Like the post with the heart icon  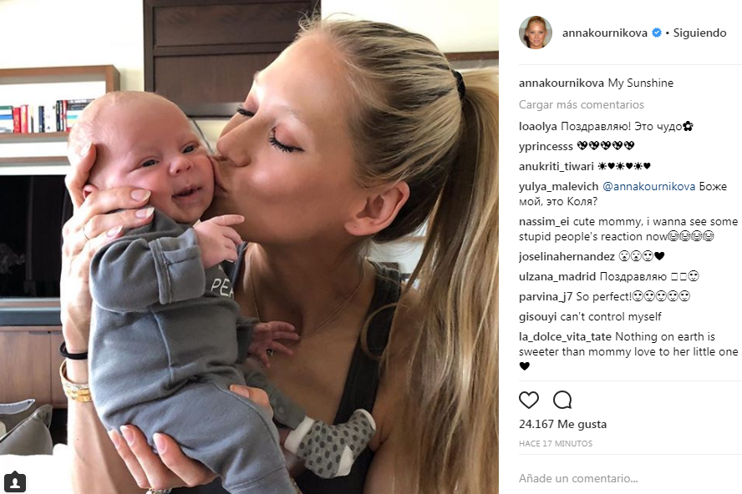coord(529,400)
